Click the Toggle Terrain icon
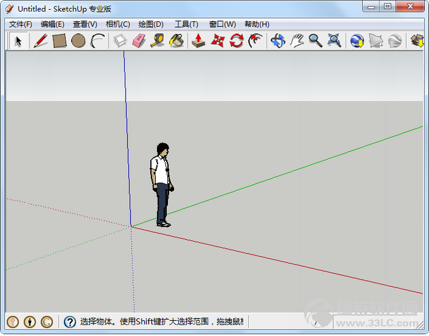The height and width of the screenshot is (336, 429). [x=376, y=40]
